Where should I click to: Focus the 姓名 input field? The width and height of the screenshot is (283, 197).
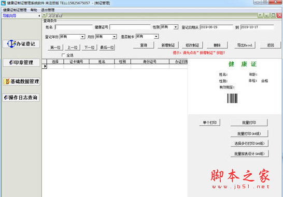point(74,27)
